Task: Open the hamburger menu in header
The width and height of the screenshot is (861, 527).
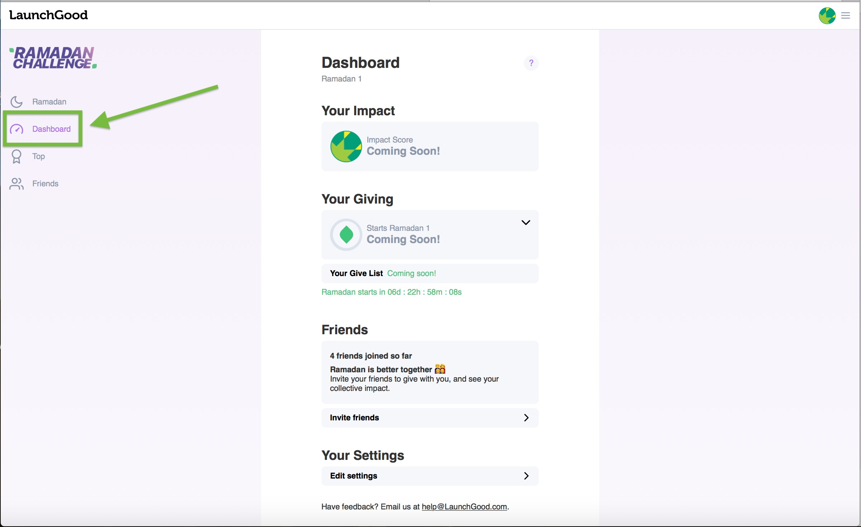Action: pos(846,15)
